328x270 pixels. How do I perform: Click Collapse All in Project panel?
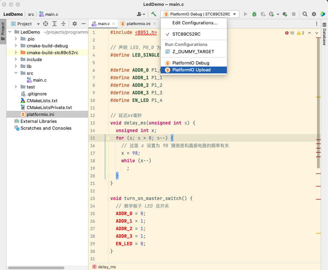click(x=63, y=24)
